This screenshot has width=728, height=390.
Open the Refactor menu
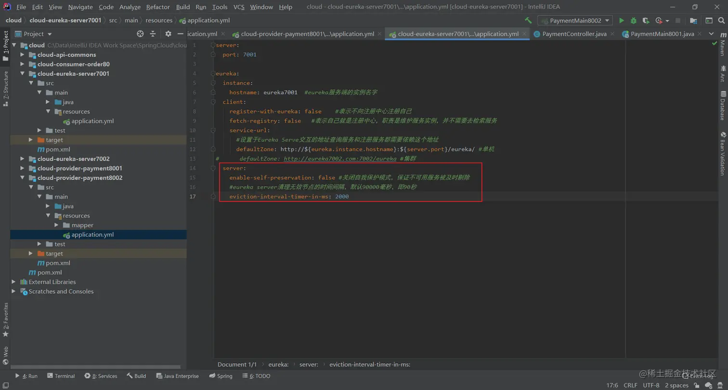(x=158, y=7)
